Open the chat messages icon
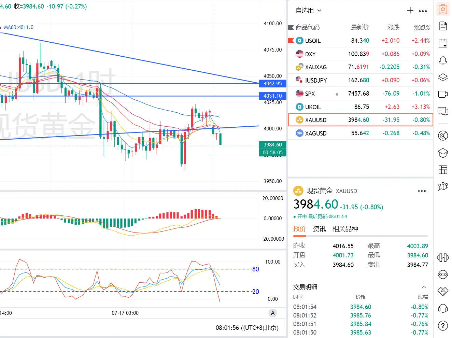The image size is (452, 338). (443, 111)
